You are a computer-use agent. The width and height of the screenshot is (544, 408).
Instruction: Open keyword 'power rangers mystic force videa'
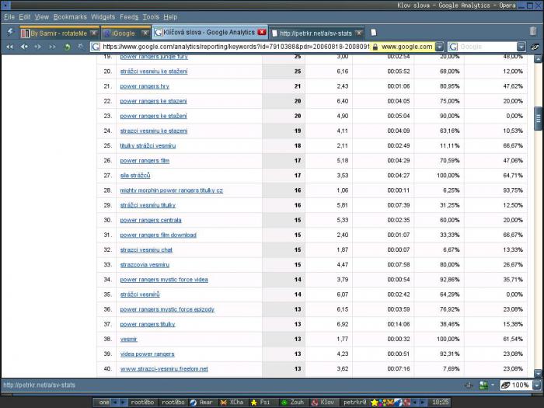tap(164, 280)
